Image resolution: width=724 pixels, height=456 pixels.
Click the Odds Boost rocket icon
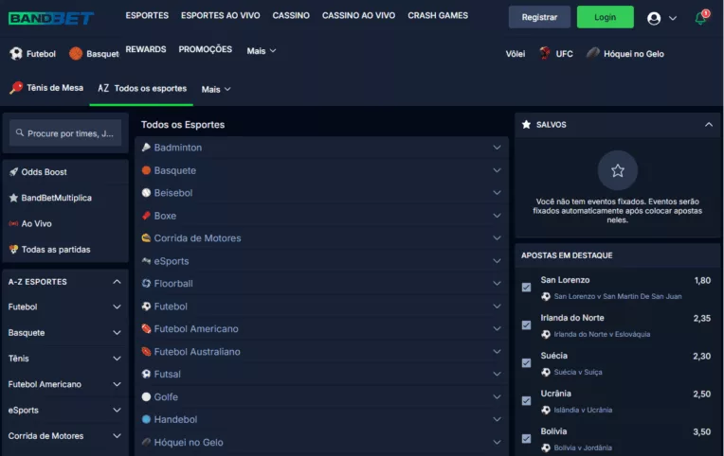click(13, 172)
